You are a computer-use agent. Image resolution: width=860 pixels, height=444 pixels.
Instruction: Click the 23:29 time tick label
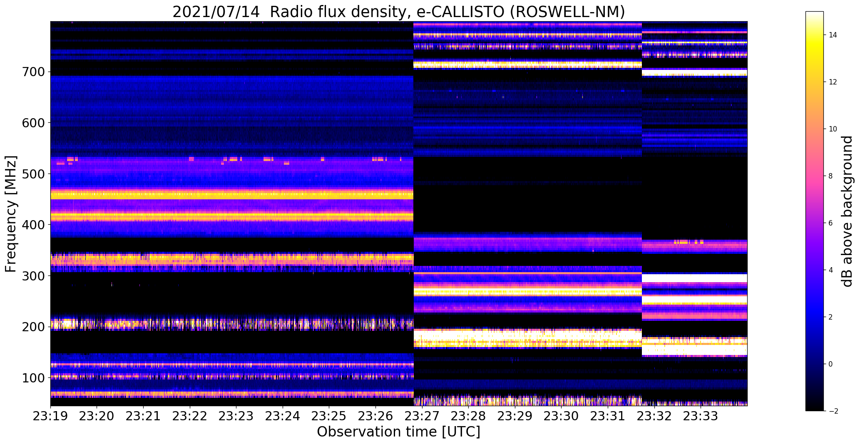tap(515, 416)
